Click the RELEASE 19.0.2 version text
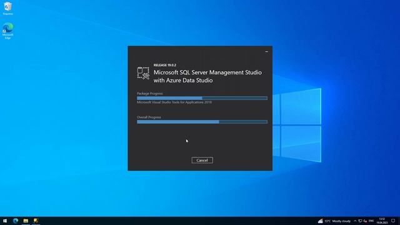Screen dimensions: 400x225 click(x=164, y=65)
